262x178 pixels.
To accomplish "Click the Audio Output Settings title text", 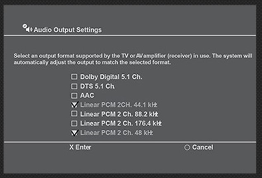I will click(67, 30).
